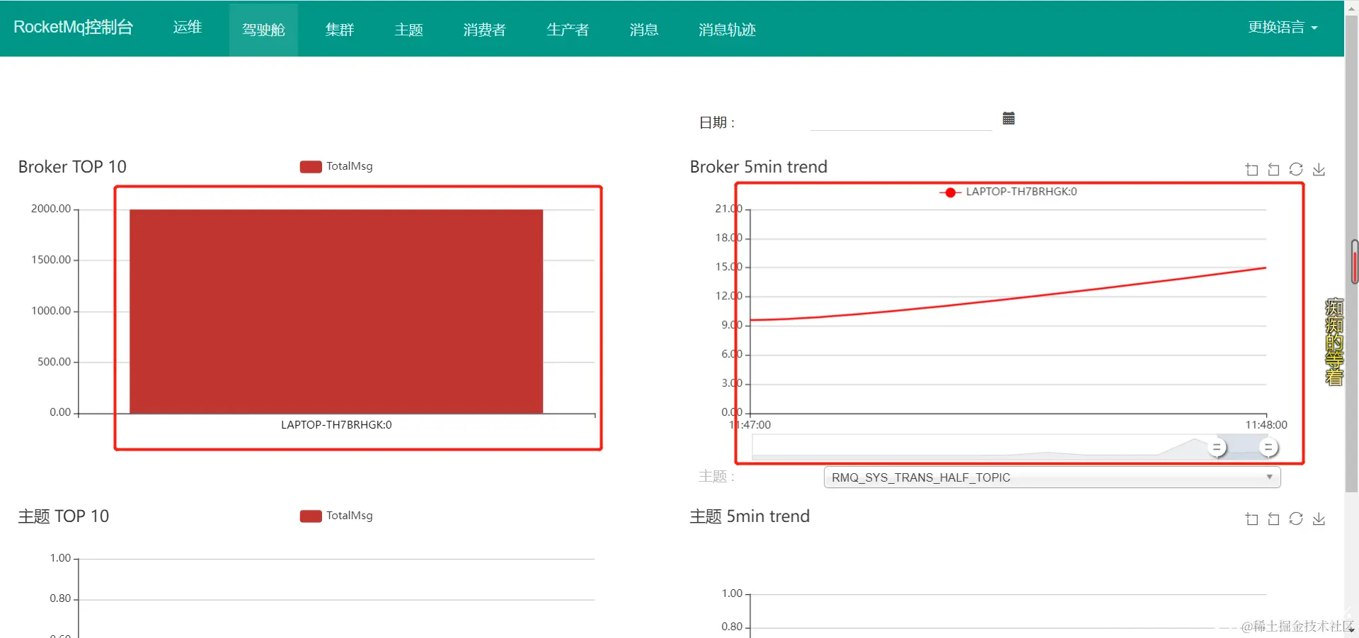Click the Broker 5min trend title
Screen dimensions: 1359x638
[x=758, y=167]
